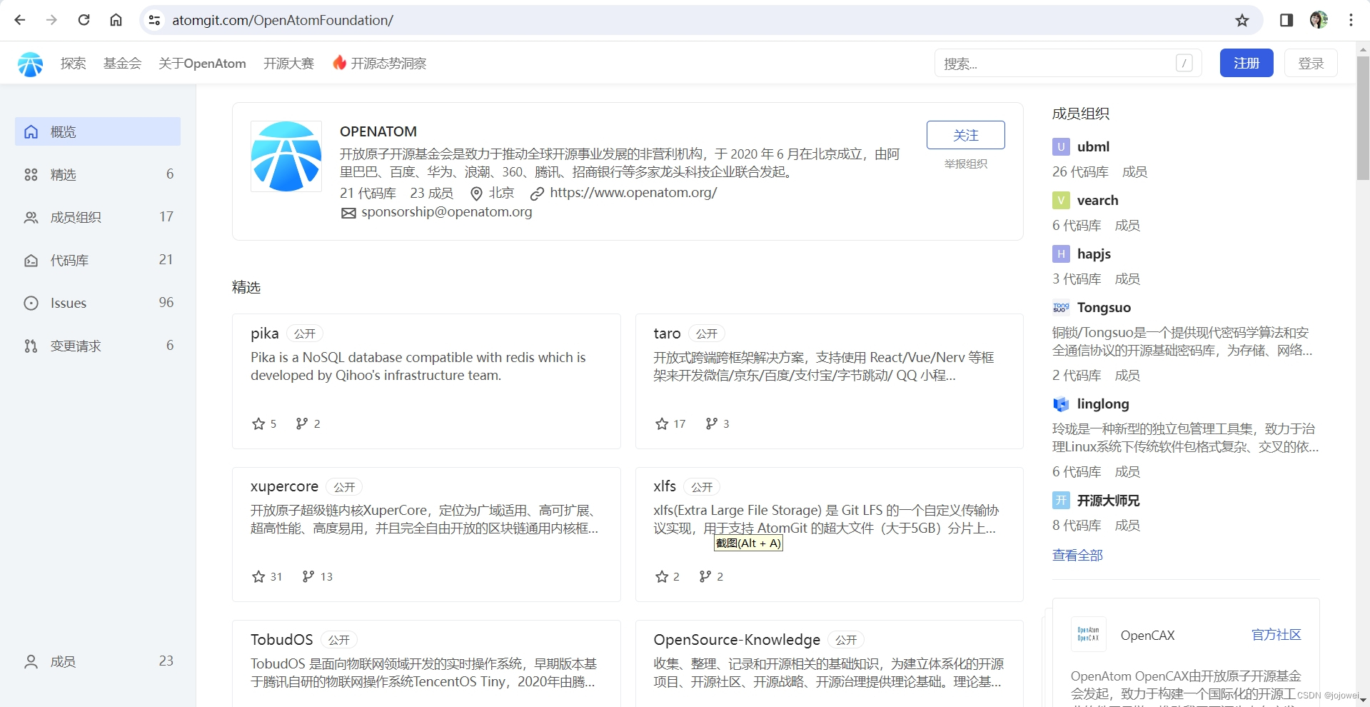Click the Tongsuo organization logo icon

point(1061,307)
